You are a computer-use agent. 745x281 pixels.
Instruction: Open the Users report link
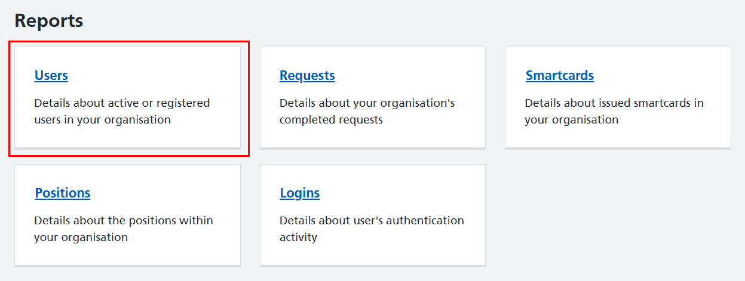click(51, 76)
